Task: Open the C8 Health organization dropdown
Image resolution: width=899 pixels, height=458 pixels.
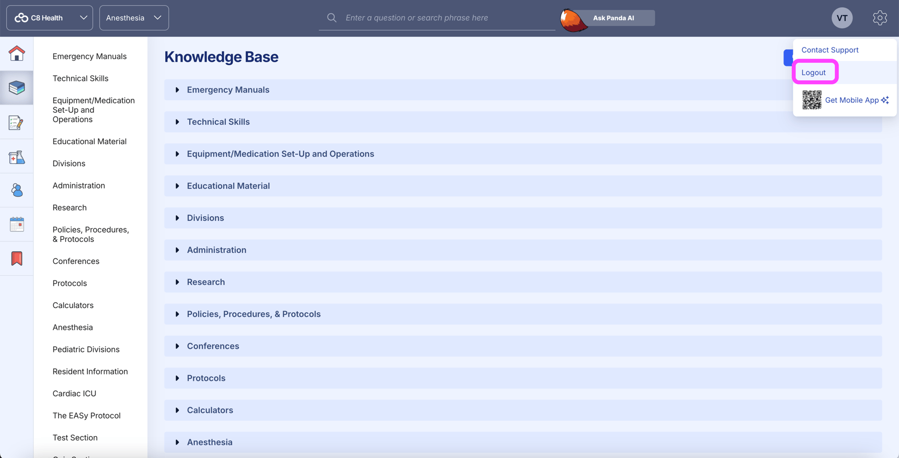Action: coord(50,18)
